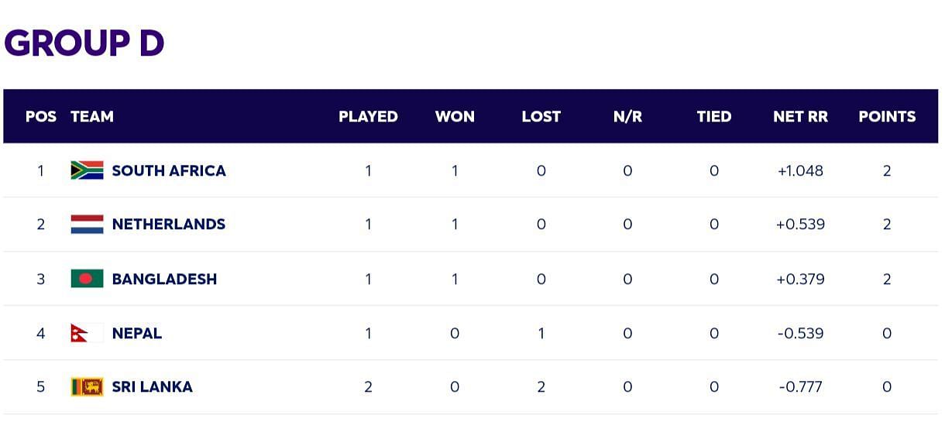Click the N/R column header
Image resolution: width=945 pixels, height=446 pixels.
[x=627, y=116]
